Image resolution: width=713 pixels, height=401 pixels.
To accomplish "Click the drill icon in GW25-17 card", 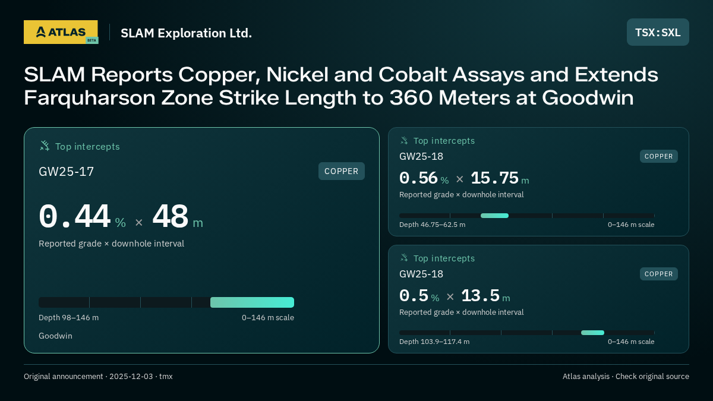I will tap(45, 146).
